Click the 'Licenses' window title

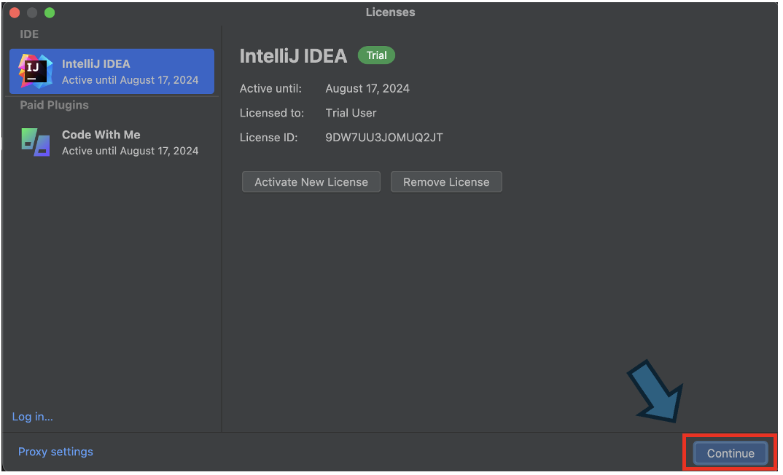pyautogui.click(x=391, y=12)
